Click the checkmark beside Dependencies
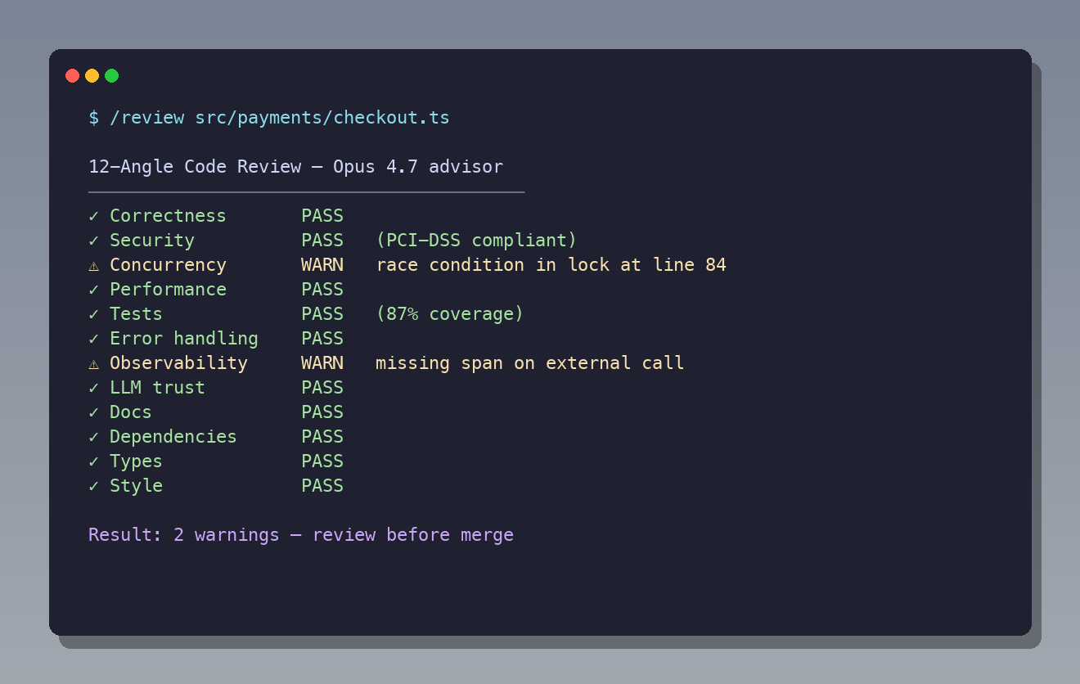This screenshot has width=1080, height=684. pyautogui.click(x=93, y=437)
